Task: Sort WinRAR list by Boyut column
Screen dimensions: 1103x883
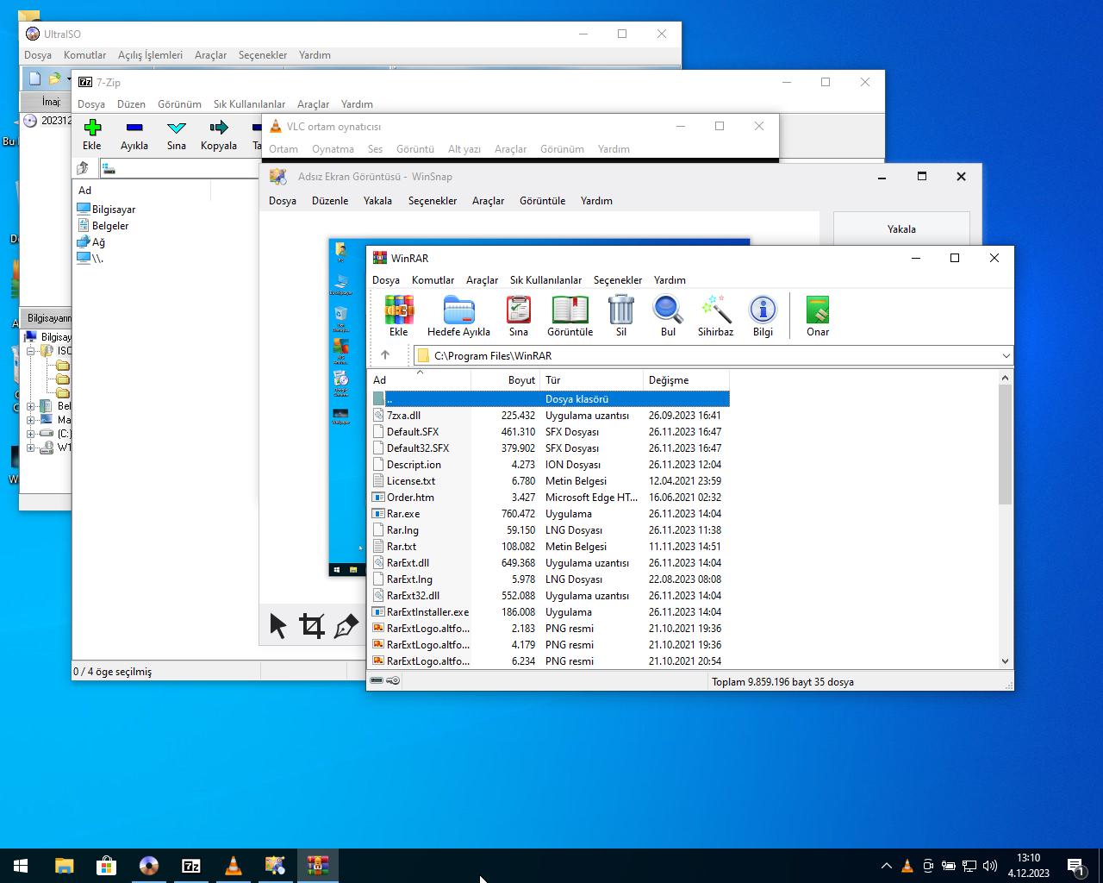Action: point(506,380)
